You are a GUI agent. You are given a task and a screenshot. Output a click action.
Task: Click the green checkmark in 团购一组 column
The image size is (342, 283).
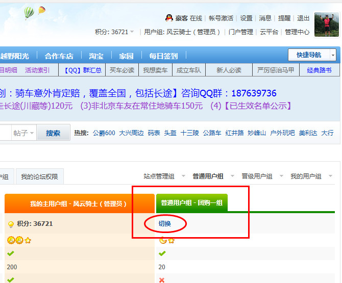[x=162, y=253]
